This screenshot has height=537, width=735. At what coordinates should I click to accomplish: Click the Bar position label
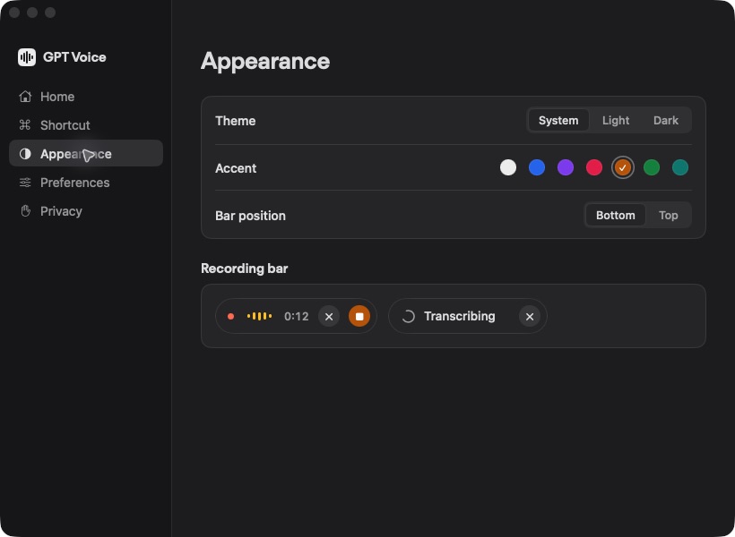coord(250,216)
